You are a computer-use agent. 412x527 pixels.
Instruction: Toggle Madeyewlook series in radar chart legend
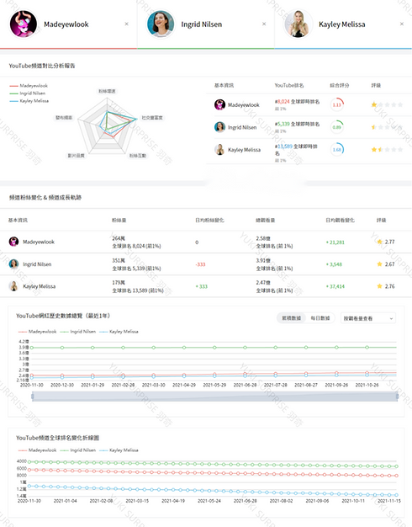(29, 86)
